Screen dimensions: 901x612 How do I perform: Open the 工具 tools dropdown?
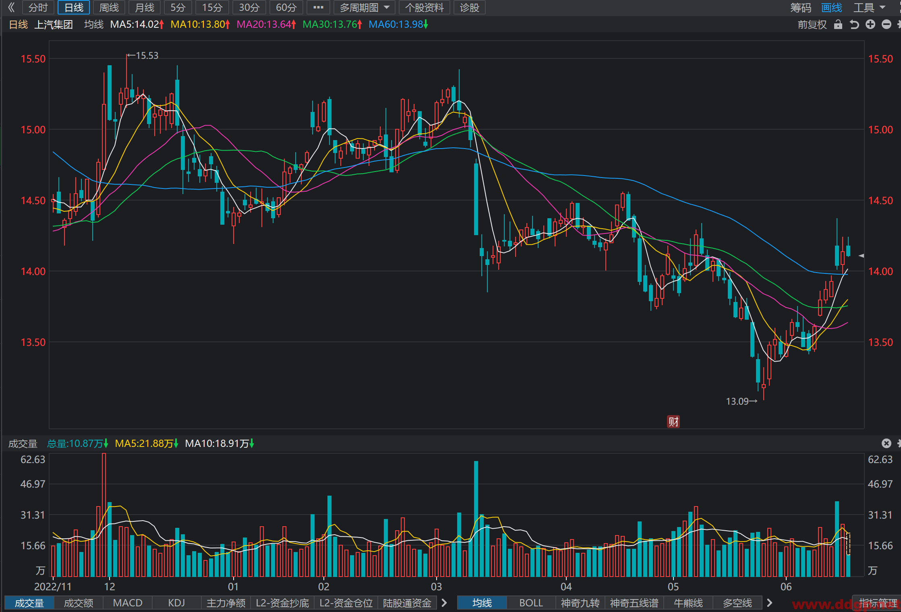(870, 8)
